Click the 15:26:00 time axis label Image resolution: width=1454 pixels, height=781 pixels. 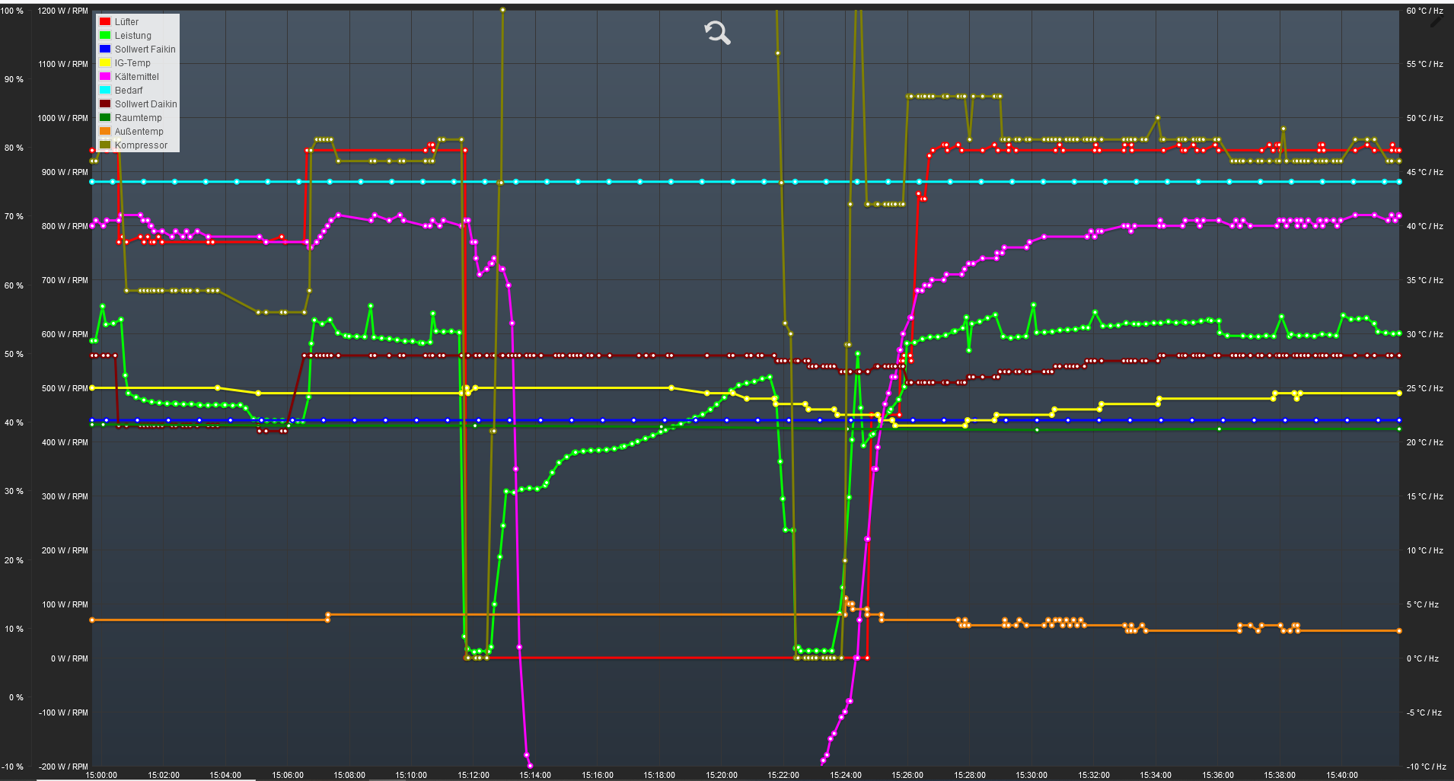(x=907, y=775)
